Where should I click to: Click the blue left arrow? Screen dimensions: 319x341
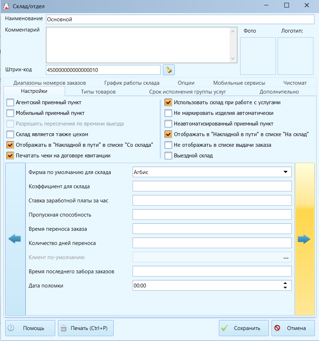pos(14,239)
